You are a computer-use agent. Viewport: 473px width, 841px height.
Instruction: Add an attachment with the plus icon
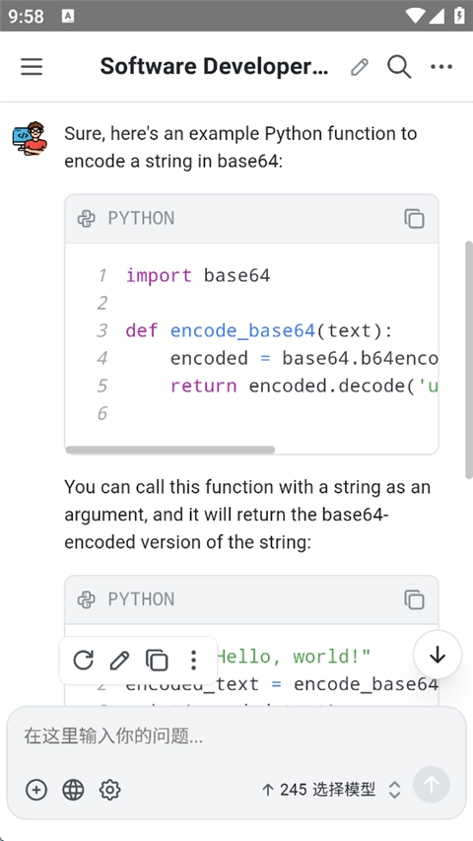[36, 790]
